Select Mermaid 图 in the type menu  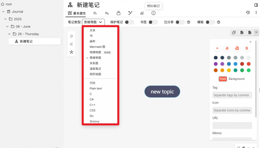coord(97,47)
